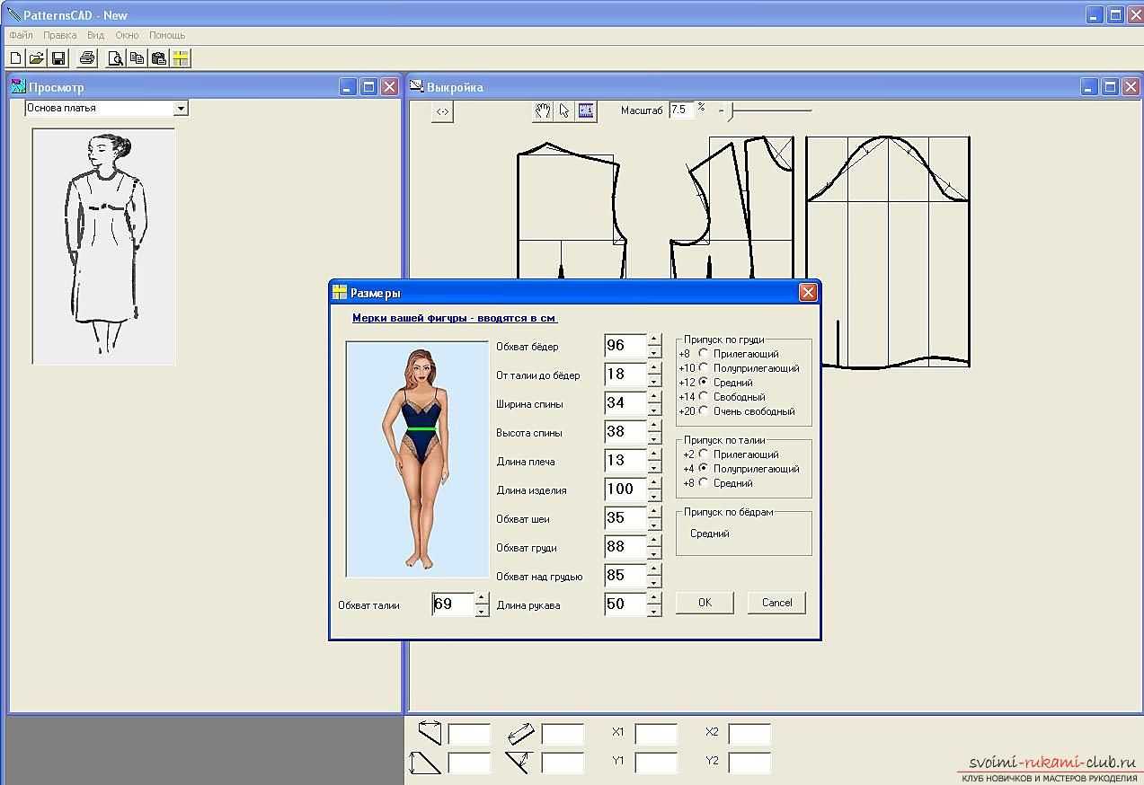Click the Просмотр window title icon
1144x785 pixels.
point(17,87)
